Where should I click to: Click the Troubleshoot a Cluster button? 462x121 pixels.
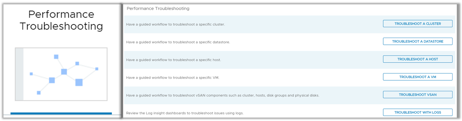coord(418,24)
